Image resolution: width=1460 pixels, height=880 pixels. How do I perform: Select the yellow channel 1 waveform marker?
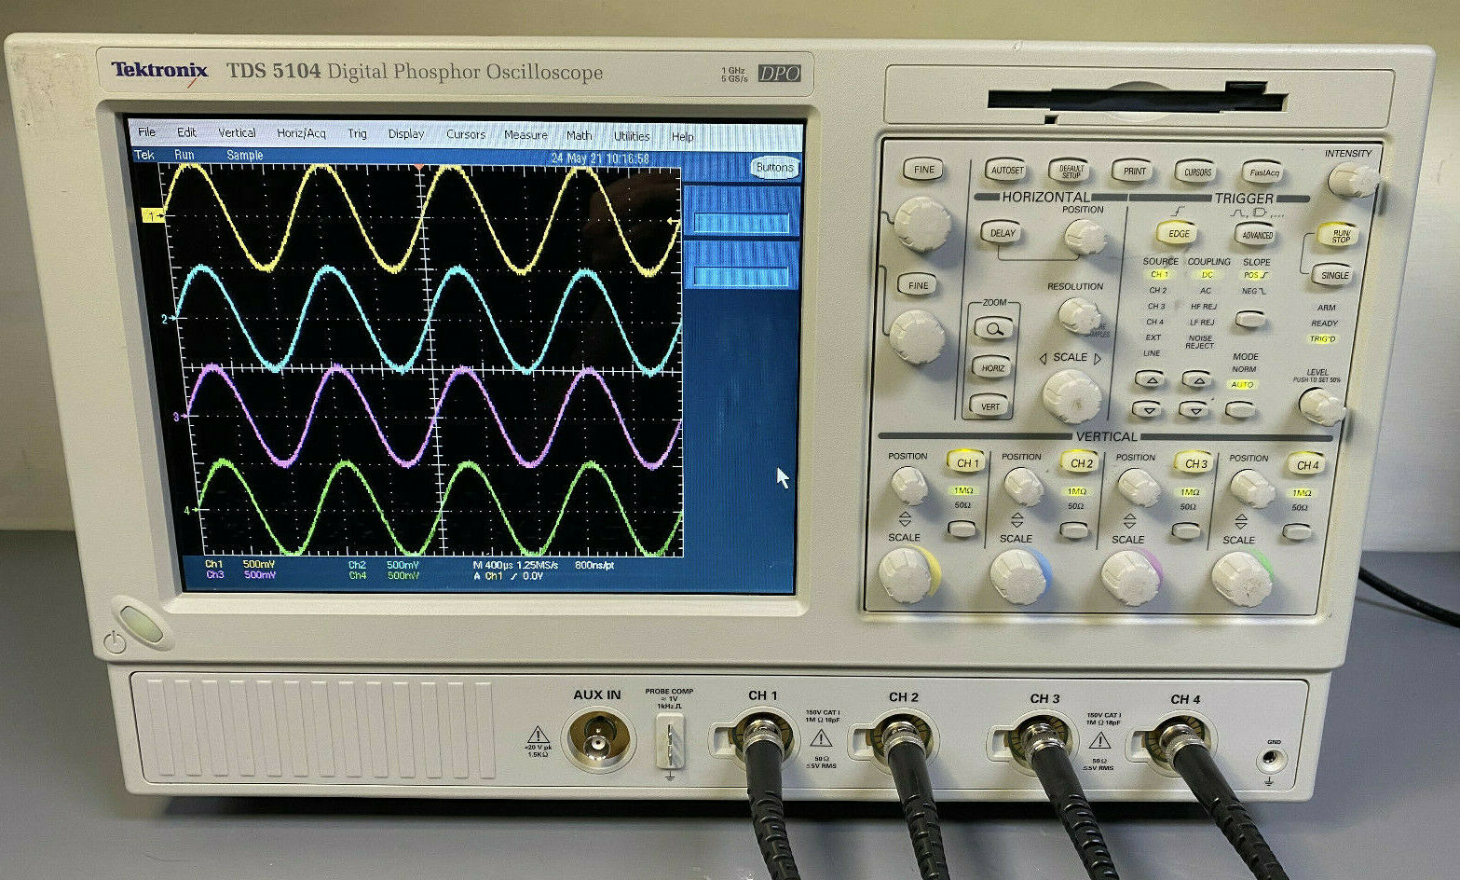pyautogui.click(x=152, y=215)
